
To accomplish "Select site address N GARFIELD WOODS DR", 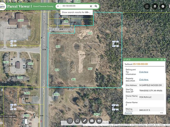I will (151, 85).
